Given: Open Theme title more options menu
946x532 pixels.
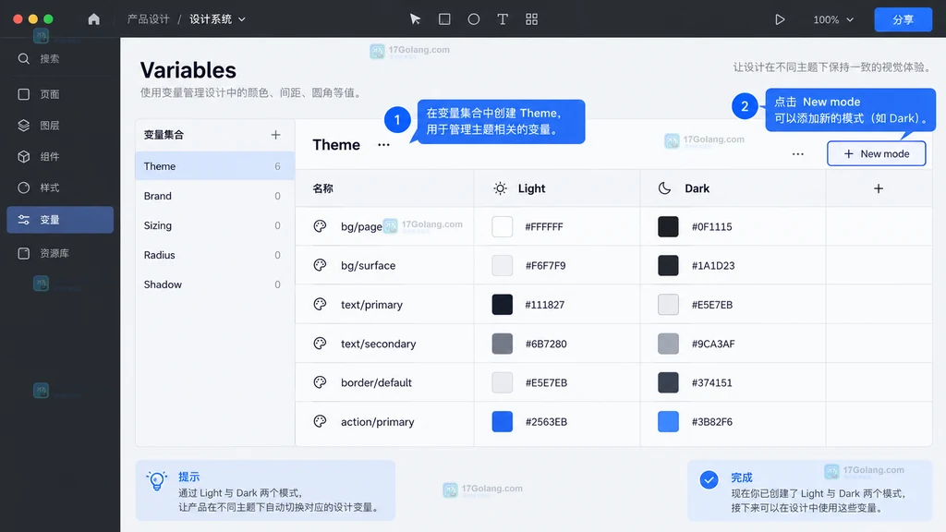Looking at the screenshot, I should 383,145.
